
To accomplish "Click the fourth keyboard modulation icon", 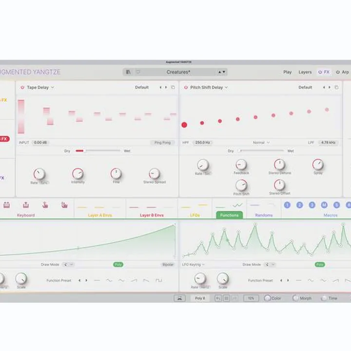I will 64,205.
